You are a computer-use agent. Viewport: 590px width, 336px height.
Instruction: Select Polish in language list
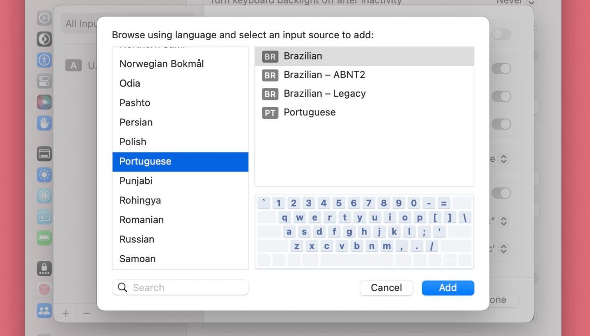pos(180,142)
